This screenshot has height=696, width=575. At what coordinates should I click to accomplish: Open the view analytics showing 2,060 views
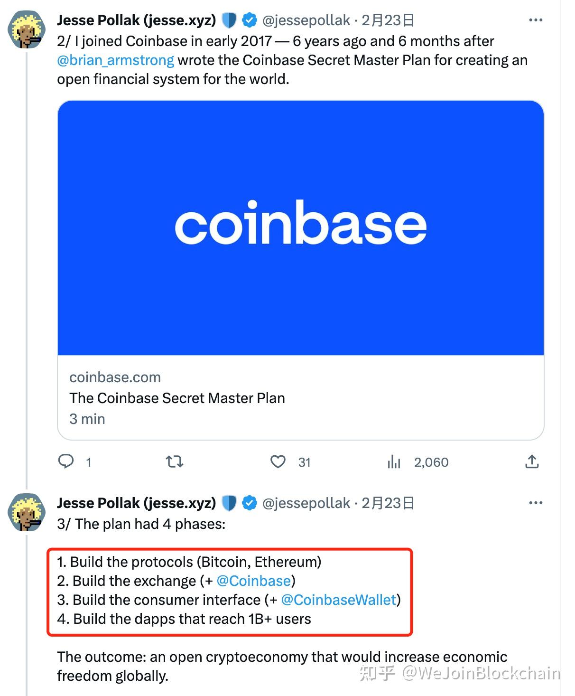394,461
